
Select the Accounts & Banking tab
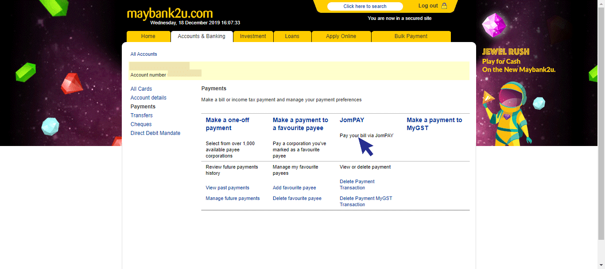pos(202,36)
